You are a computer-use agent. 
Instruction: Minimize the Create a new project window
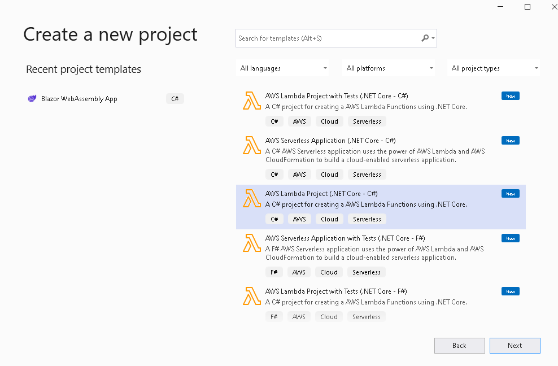pos(500,7)
